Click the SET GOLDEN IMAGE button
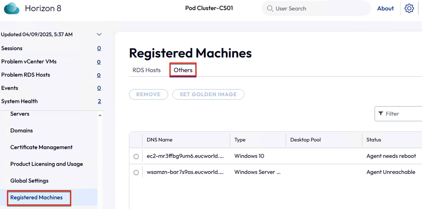Image resolution: width=422 pixels, height=209 pixels. point(208,94)
